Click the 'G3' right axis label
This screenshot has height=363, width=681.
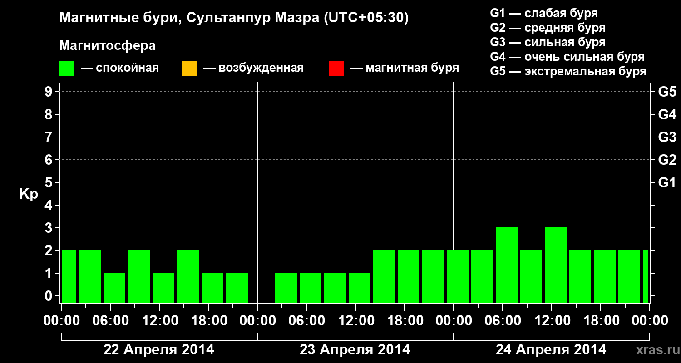click(667, 137)
